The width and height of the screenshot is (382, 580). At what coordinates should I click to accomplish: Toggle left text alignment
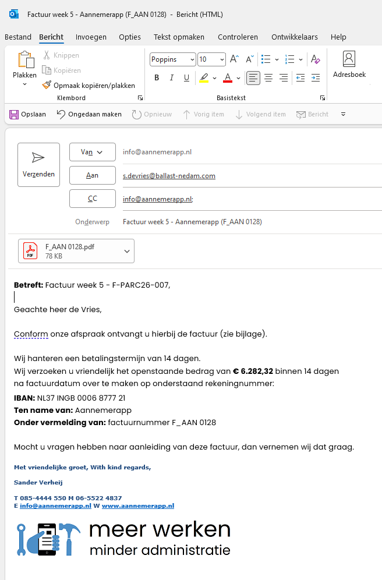click(253, 78)
